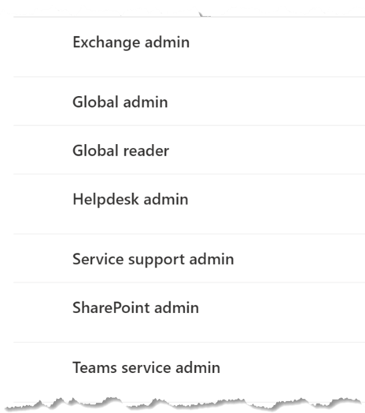Select the Helpdesk admin role

pyautogui.click(x=130, y=199)
